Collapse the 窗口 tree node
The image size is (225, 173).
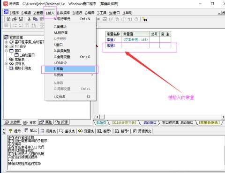(6, 51)
